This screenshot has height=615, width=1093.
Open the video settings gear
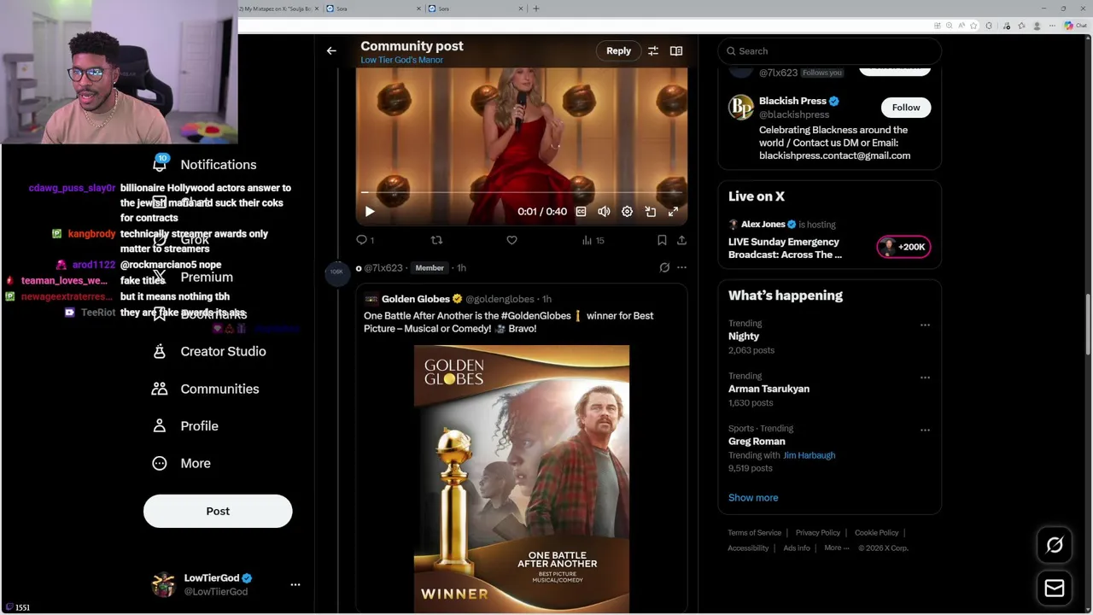point(627,212)
